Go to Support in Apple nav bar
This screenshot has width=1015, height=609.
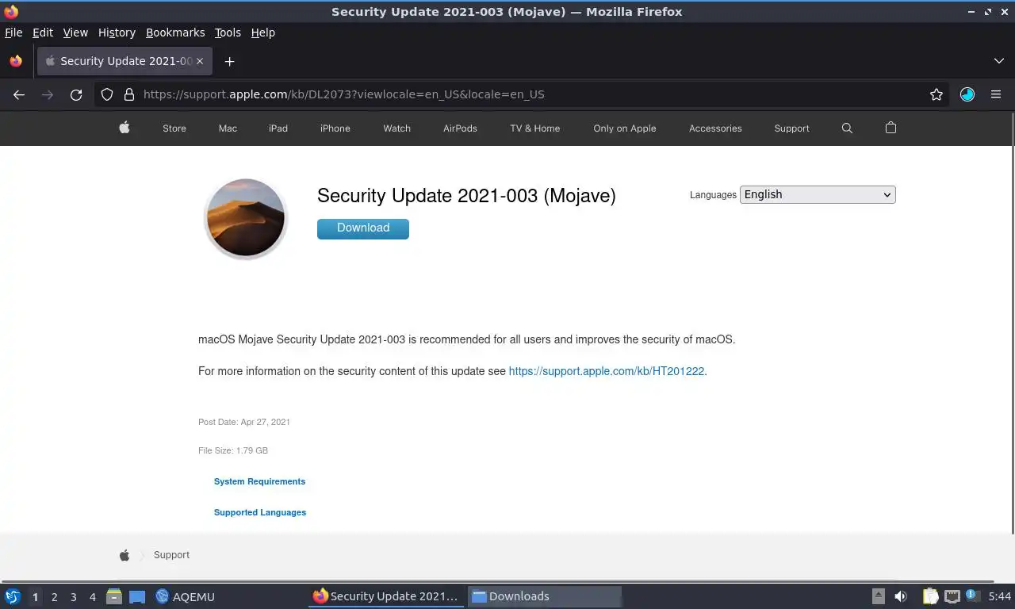click(792, 128)
